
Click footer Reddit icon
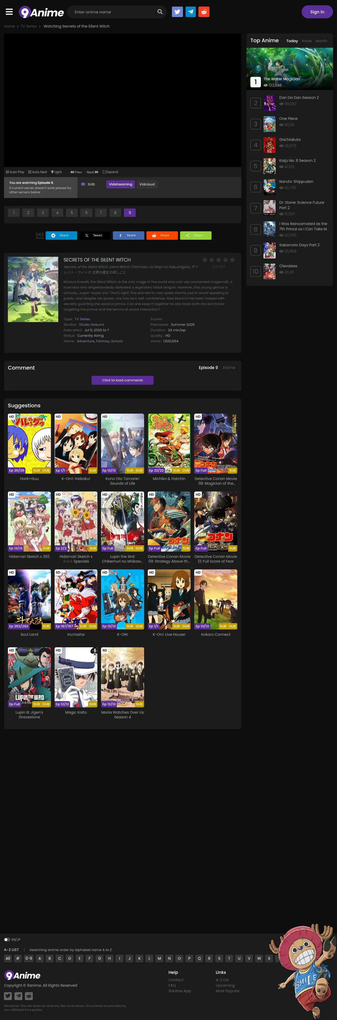[x=29, y=996]
